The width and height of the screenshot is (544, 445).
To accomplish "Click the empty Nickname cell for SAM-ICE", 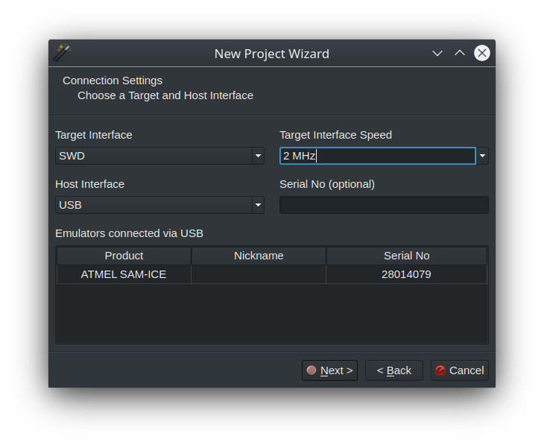I will [259, 274].
